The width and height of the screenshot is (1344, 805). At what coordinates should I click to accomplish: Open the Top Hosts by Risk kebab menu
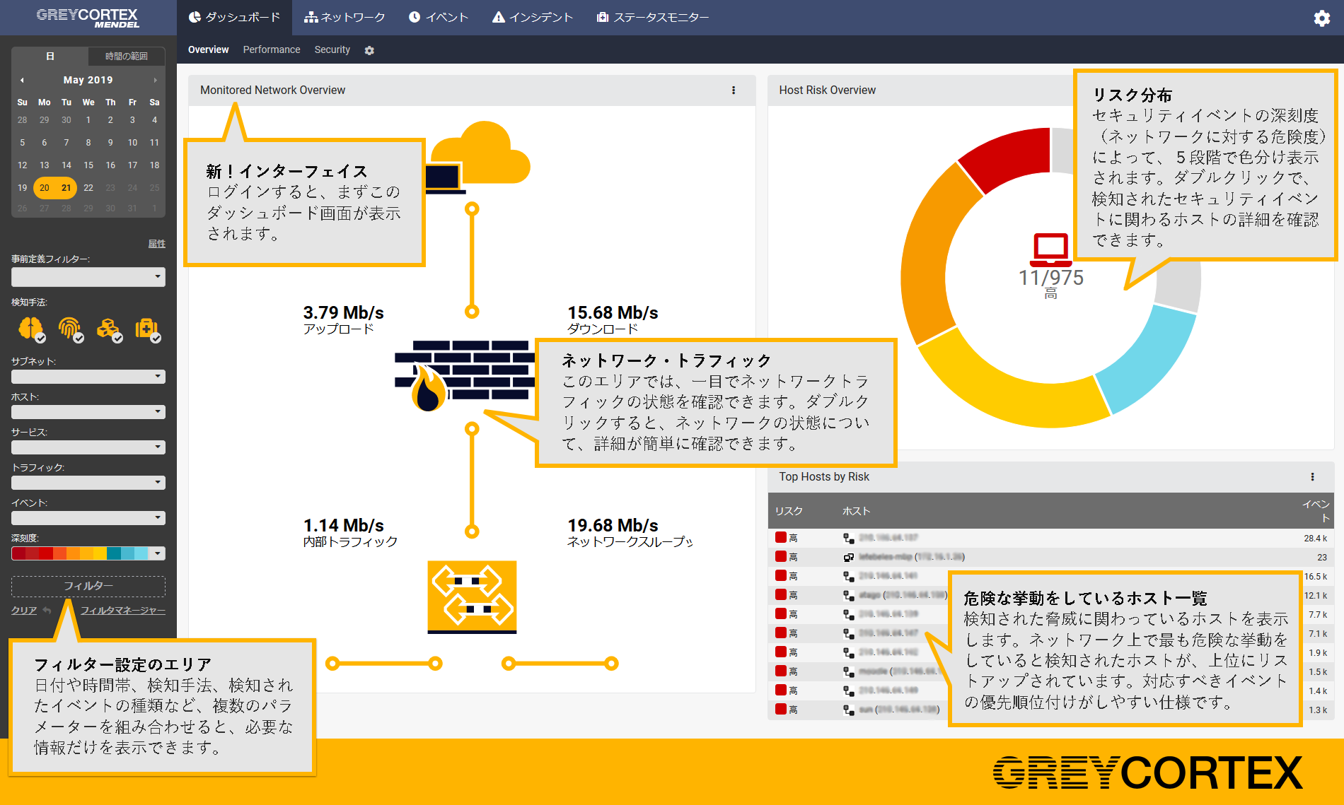pos(1313,477)
